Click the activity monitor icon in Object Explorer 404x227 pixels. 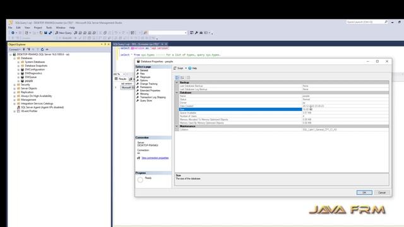[x=47, y=49]
